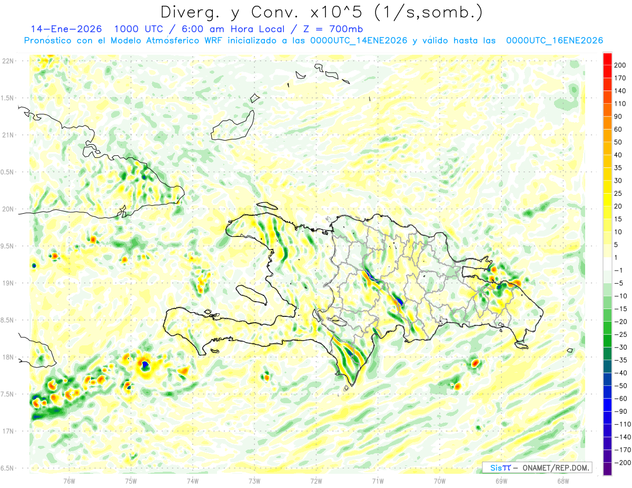Viewport: 632px width, 488px height.
Task: Click the "74W" longitude label
Action: click(193, 481)
